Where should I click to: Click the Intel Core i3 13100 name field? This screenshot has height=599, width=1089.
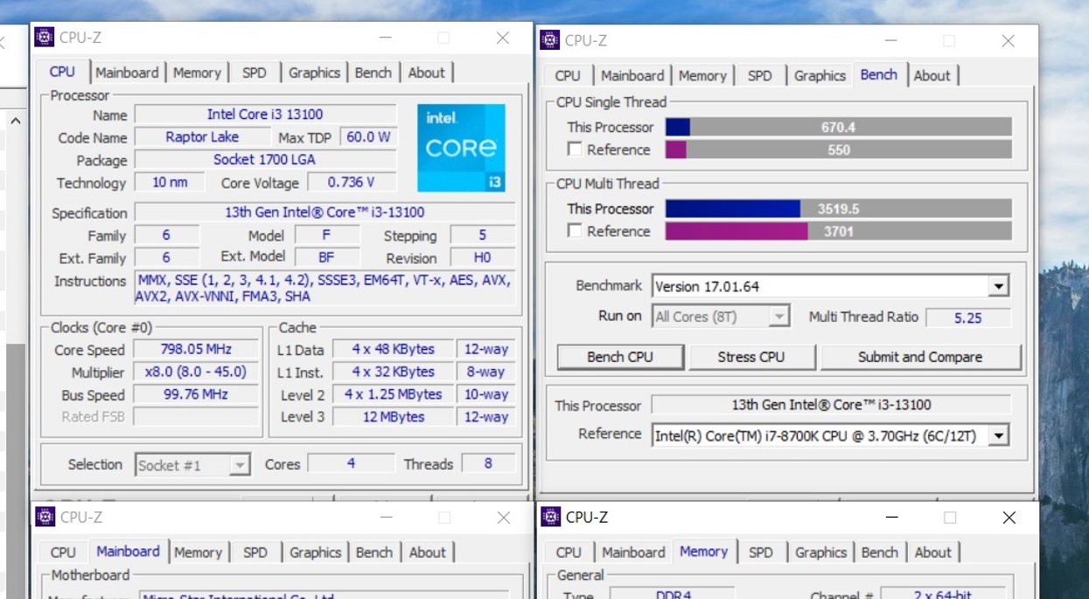point(264,115)
